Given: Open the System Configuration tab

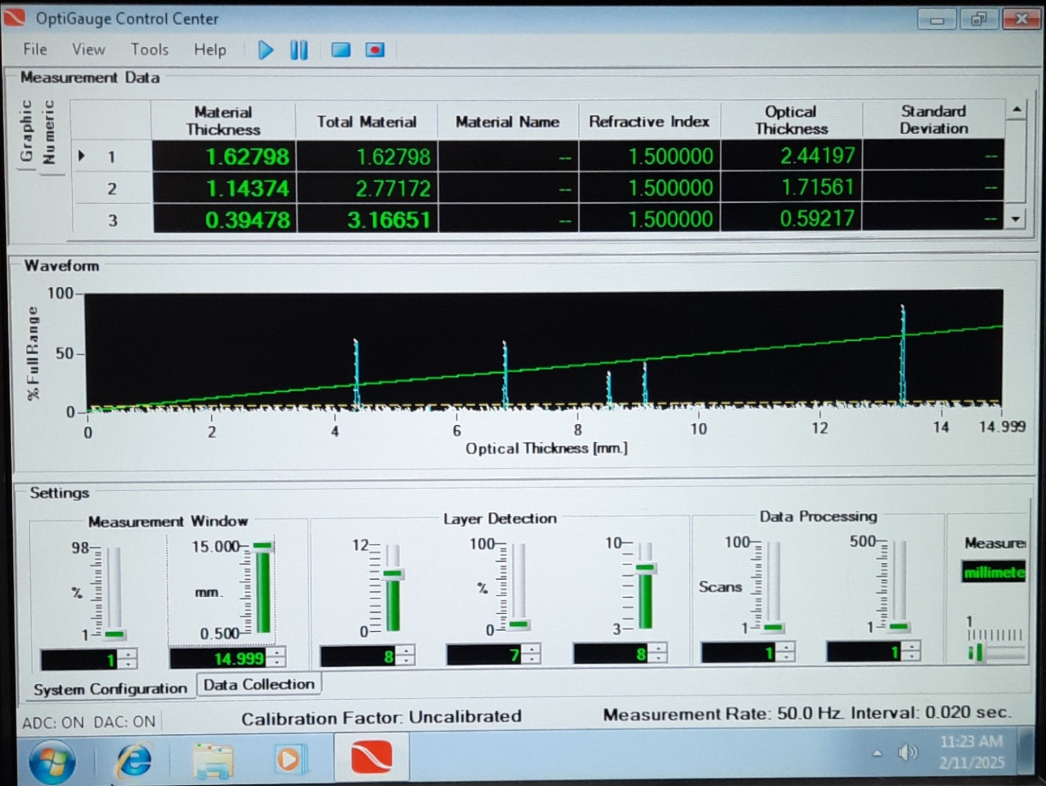Looking at the screenshot, I should coord(110,689).
